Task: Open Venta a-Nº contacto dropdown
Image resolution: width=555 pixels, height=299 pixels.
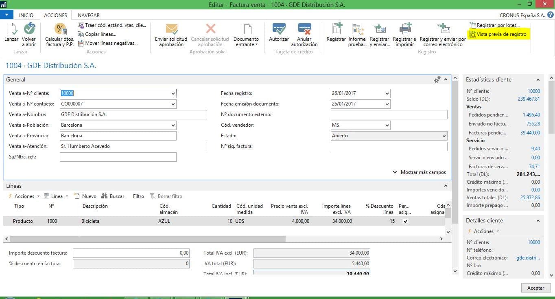Action: click(173, 104)
